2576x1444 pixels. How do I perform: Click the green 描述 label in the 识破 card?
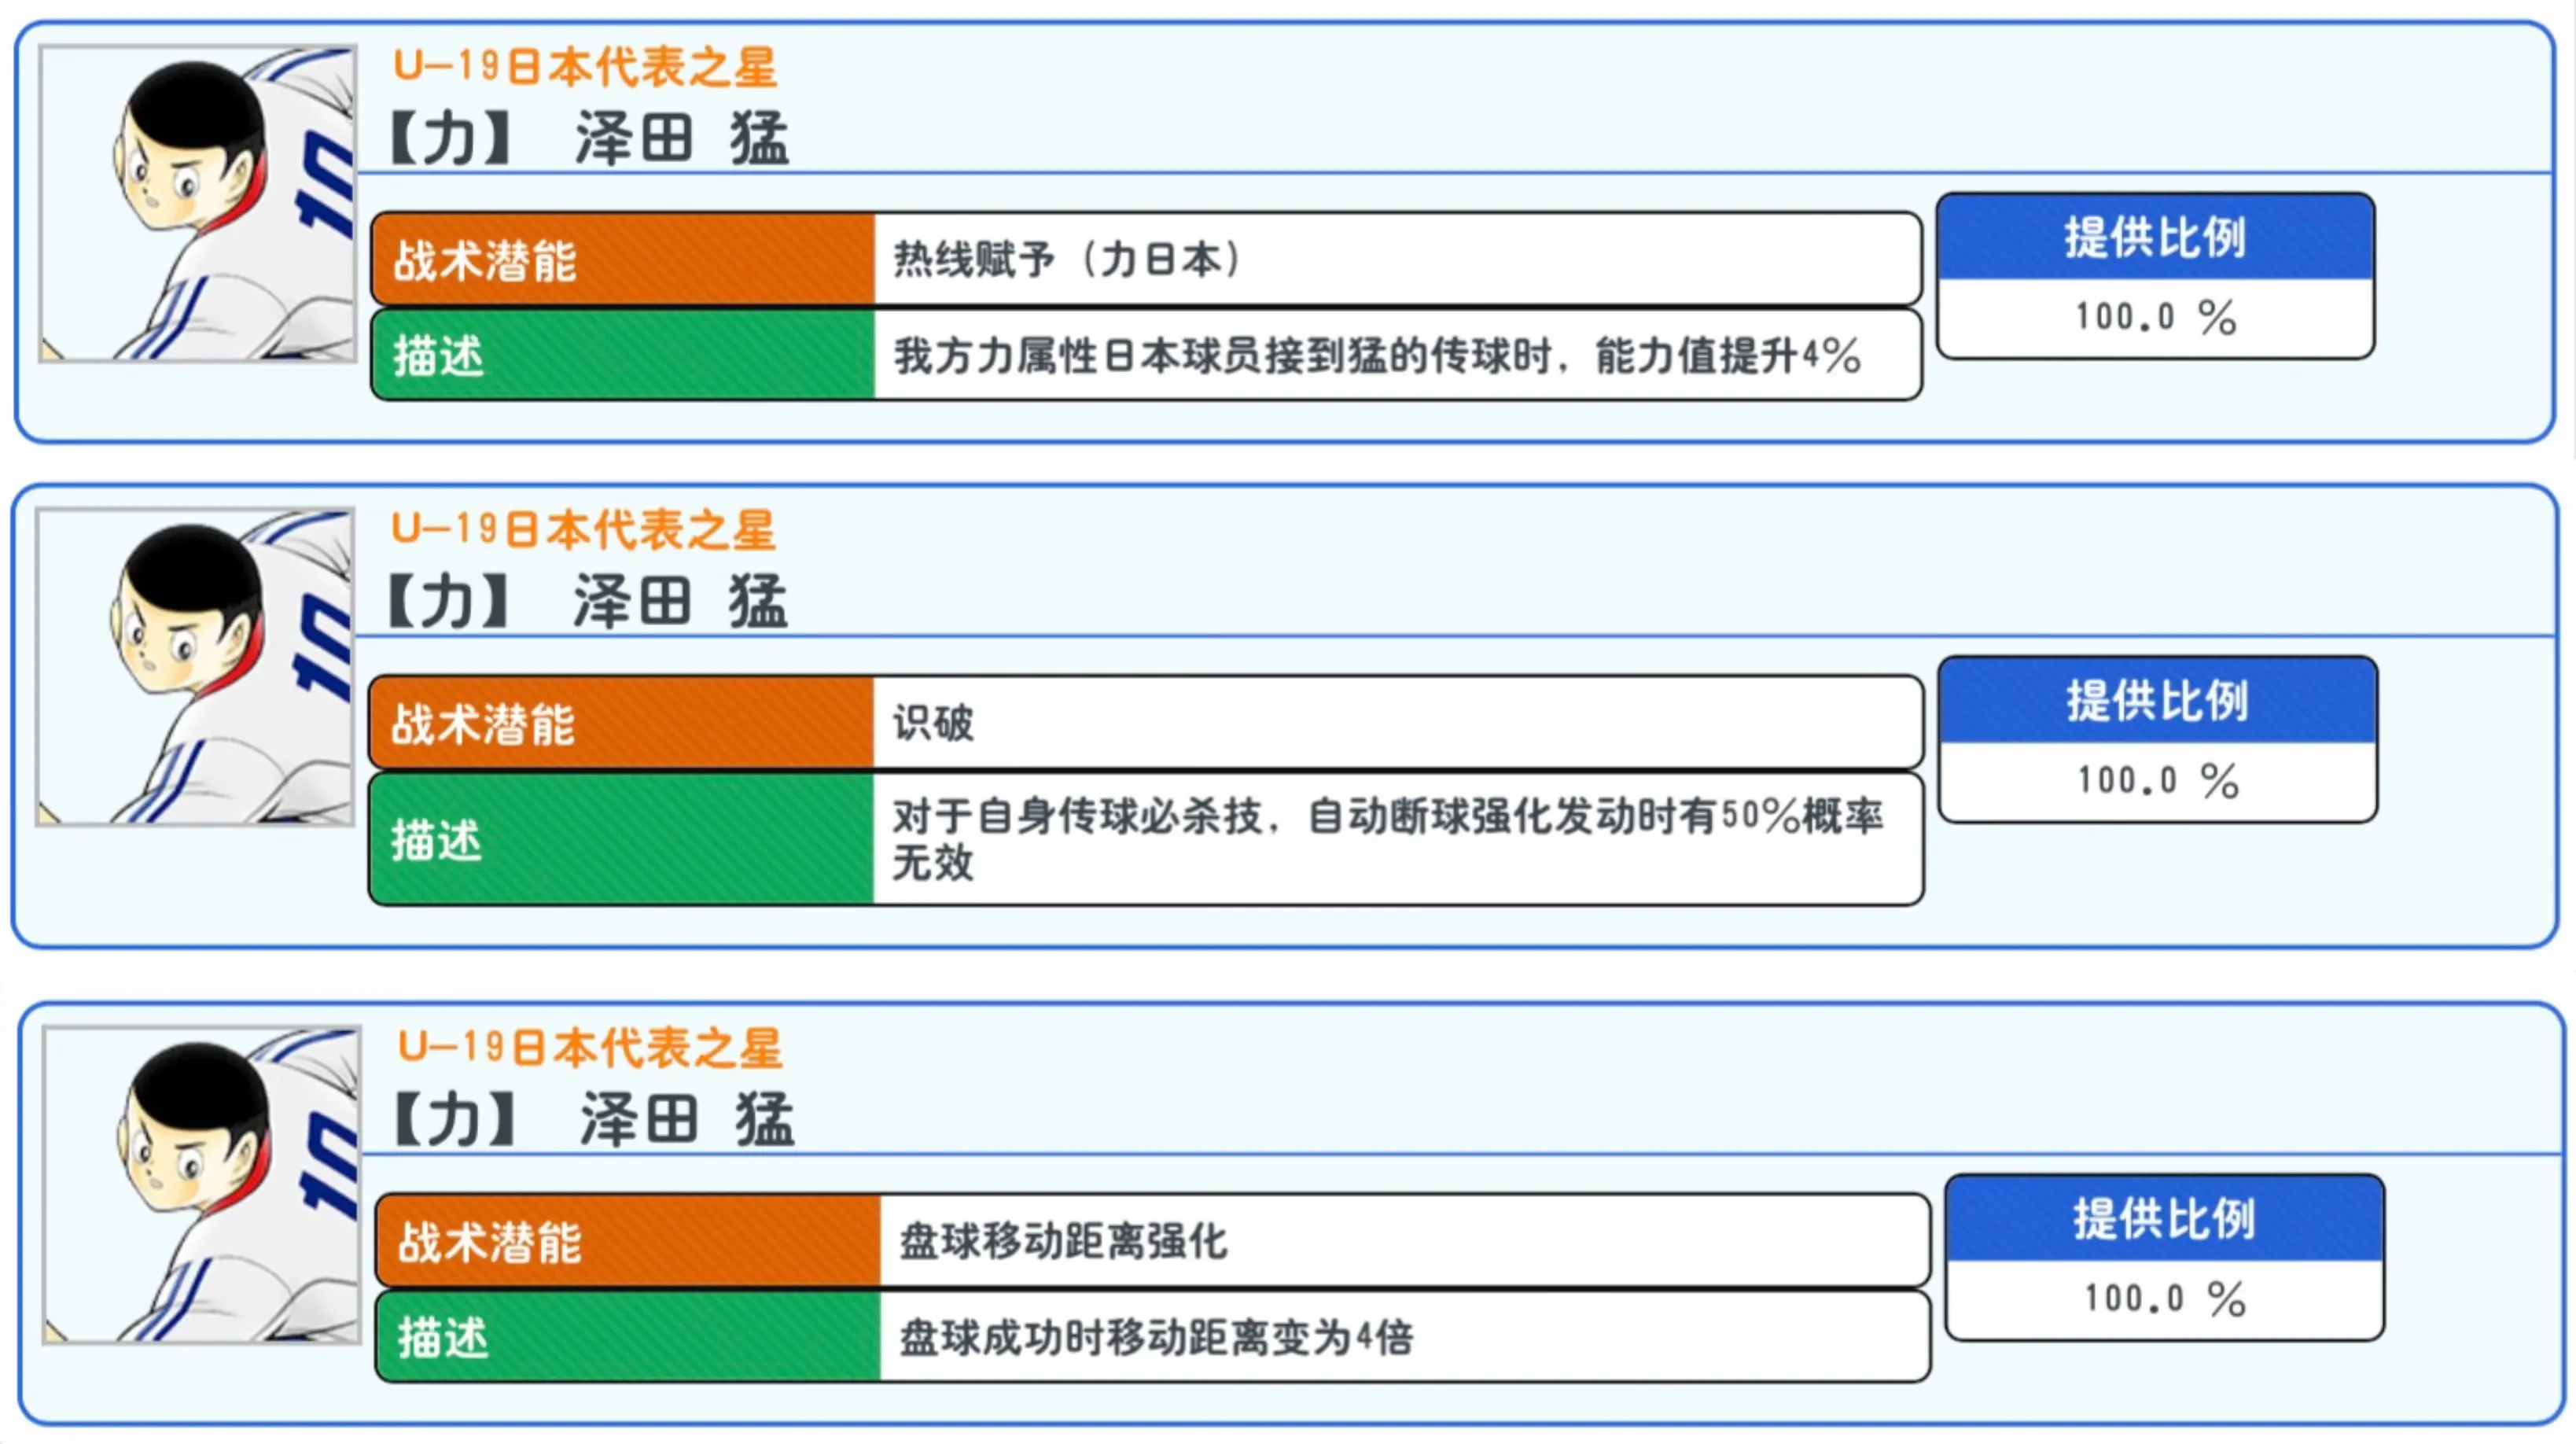point(621,839)
